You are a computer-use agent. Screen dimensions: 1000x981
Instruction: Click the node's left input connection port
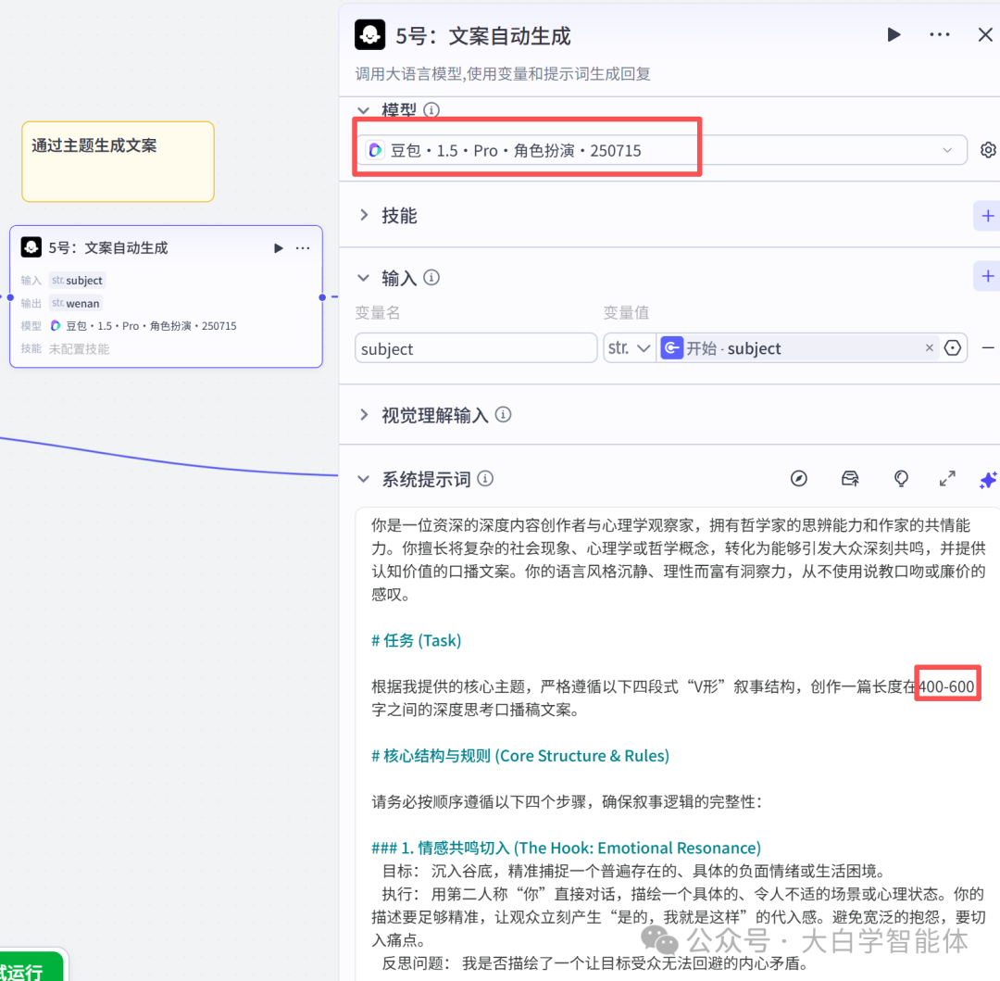coord(10,297)
